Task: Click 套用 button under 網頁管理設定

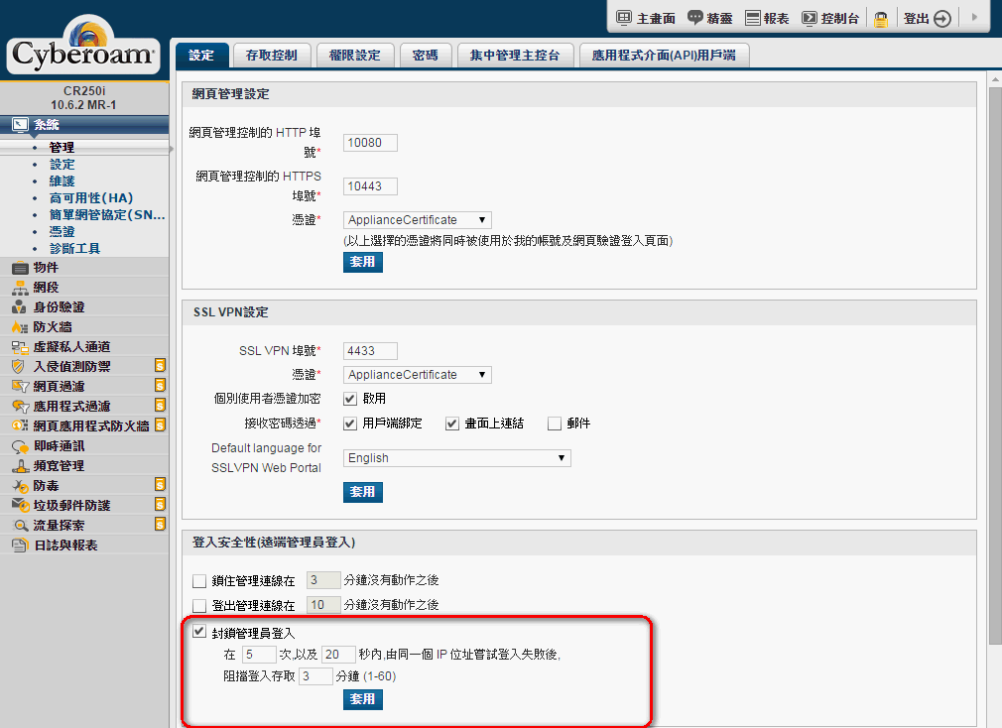Action: 362,262
